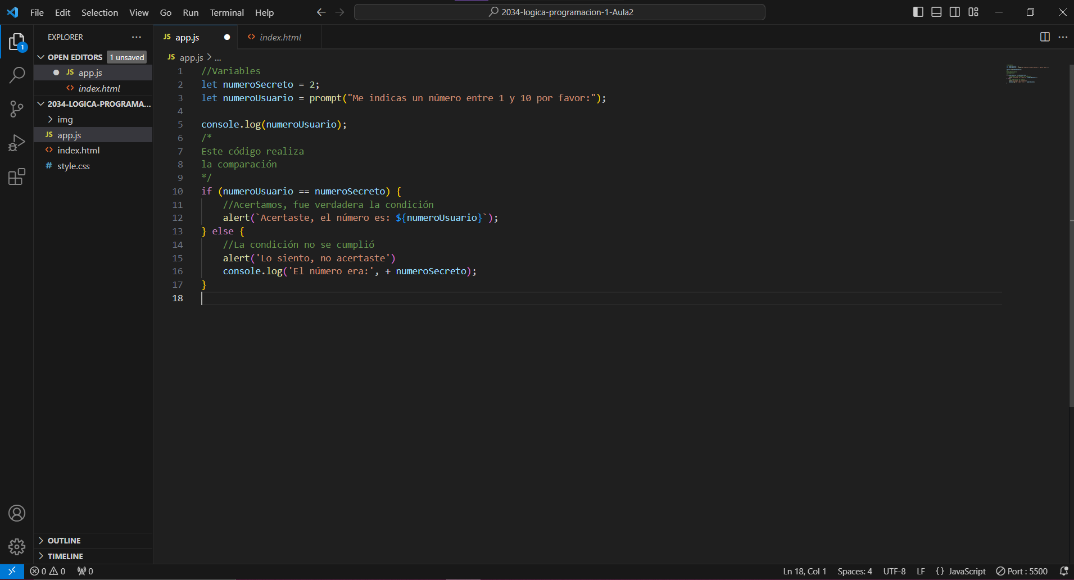
Task: Click the forwarded ports status indicator
Action: 85,571
